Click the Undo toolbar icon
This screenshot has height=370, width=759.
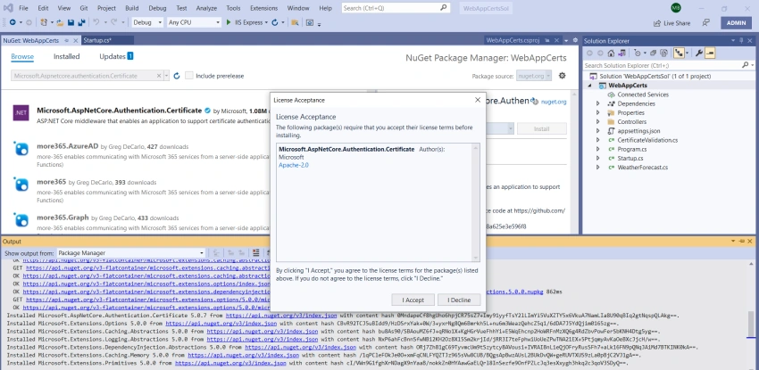(96, 22)
